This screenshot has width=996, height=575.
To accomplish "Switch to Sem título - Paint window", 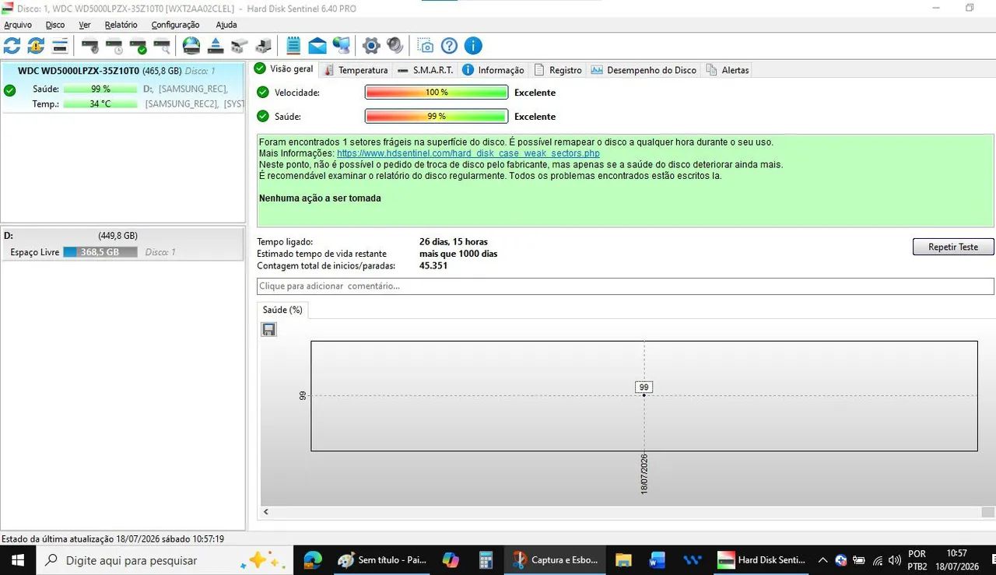I will pos(382,560).
